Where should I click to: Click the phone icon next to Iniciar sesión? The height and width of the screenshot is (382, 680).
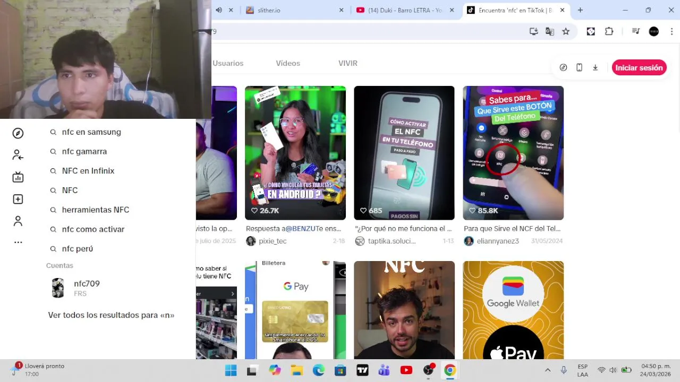pos(580,67)
